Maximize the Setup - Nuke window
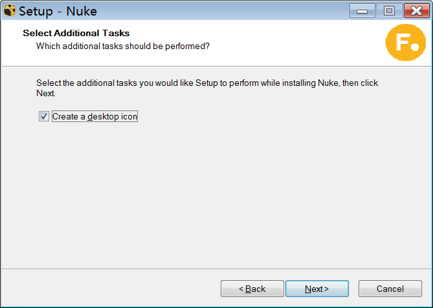433x308 pixels. pos(389,11)
